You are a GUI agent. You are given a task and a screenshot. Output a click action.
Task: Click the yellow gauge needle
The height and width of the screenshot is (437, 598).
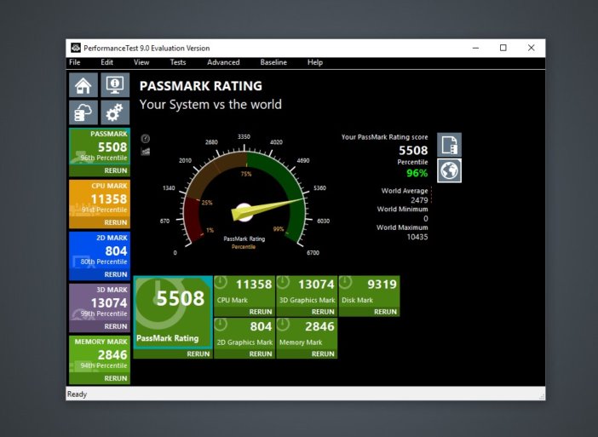point(267,208)
